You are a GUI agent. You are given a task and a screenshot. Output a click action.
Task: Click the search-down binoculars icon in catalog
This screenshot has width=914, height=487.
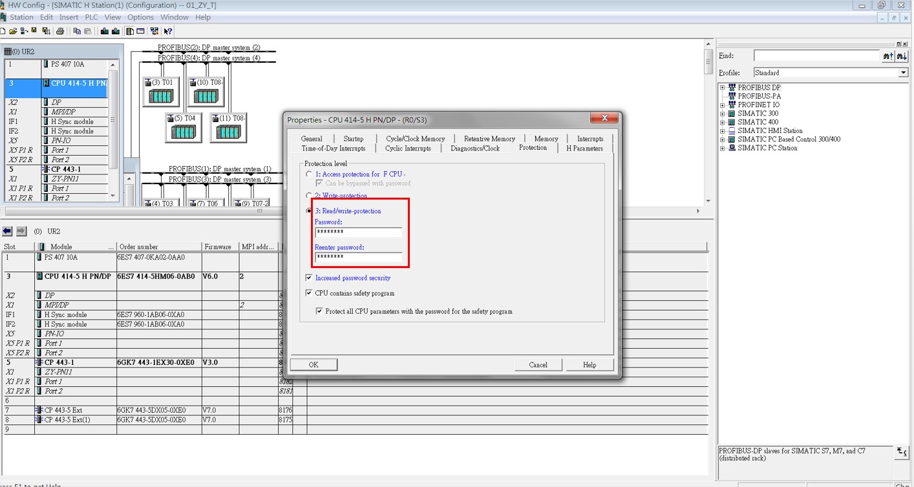(x=902, y=57)
